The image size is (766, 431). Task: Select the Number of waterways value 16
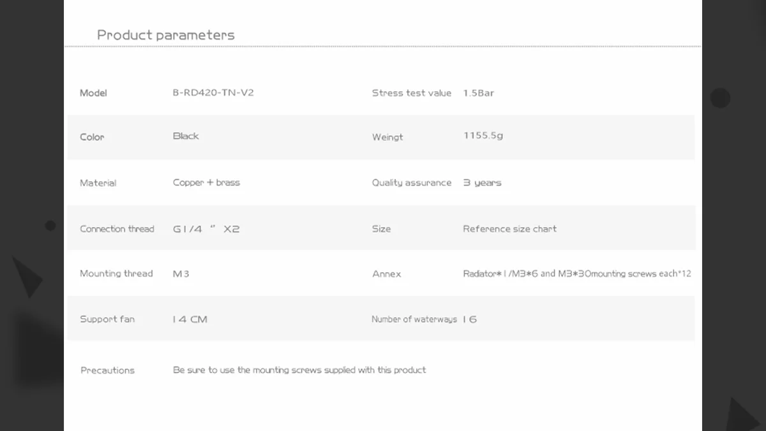click(x=470, y=319)
